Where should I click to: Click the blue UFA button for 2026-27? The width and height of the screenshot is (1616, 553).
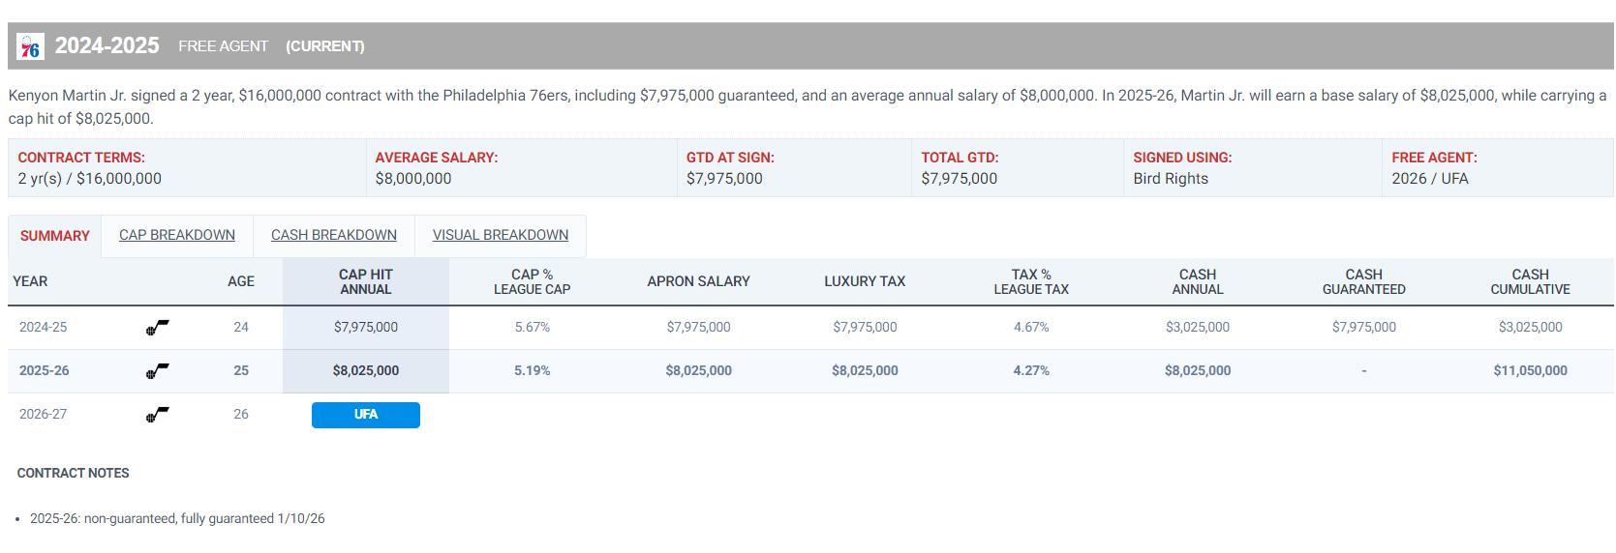[366, 415]
